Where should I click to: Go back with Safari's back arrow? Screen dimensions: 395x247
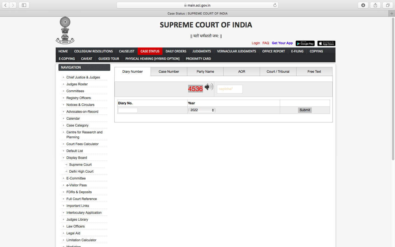5,5
